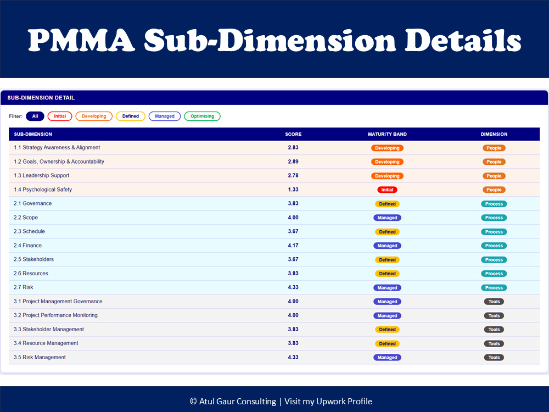The width and height of the screenshot is (549, 412).
Task: Select row 3.3 Stakeholder Management
Action: click(x=274, y=329)
